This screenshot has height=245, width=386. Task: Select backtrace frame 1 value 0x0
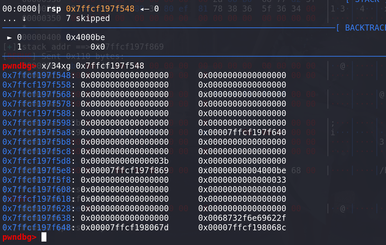point(98,47)
